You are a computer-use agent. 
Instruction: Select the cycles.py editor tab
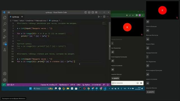[15, 17]
